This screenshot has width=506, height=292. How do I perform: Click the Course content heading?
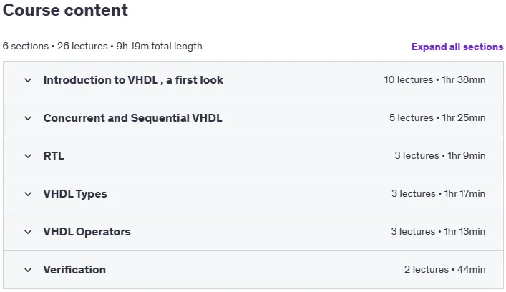(x=65, y=10)
